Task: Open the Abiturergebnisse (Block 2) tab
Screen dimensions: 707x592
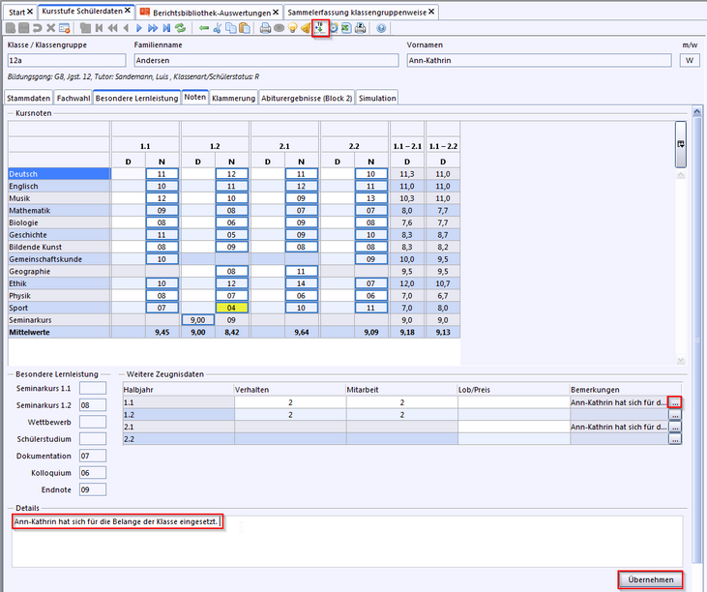Action: (x=307, y=98)
